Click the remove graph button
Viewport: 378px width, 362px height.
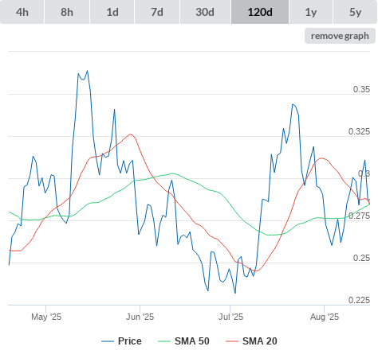(x=340, y=36)
